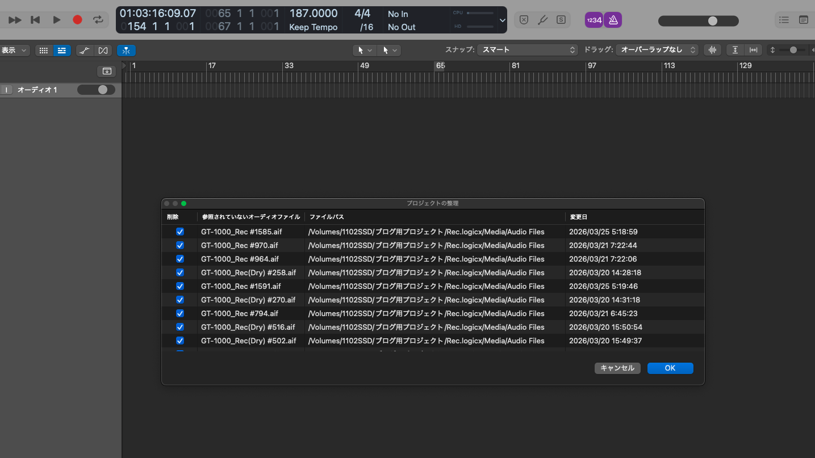This screenshot has width=815, height=458.
Task: Toggle the count-in 1234 button
Action: click(x=594, y=20)
